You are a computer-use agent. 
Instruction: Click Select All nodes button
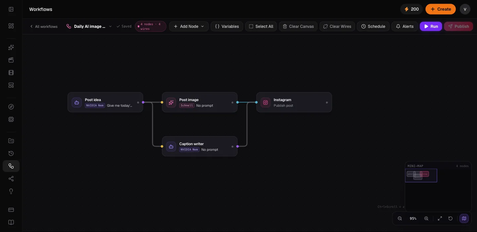(261, 27)
